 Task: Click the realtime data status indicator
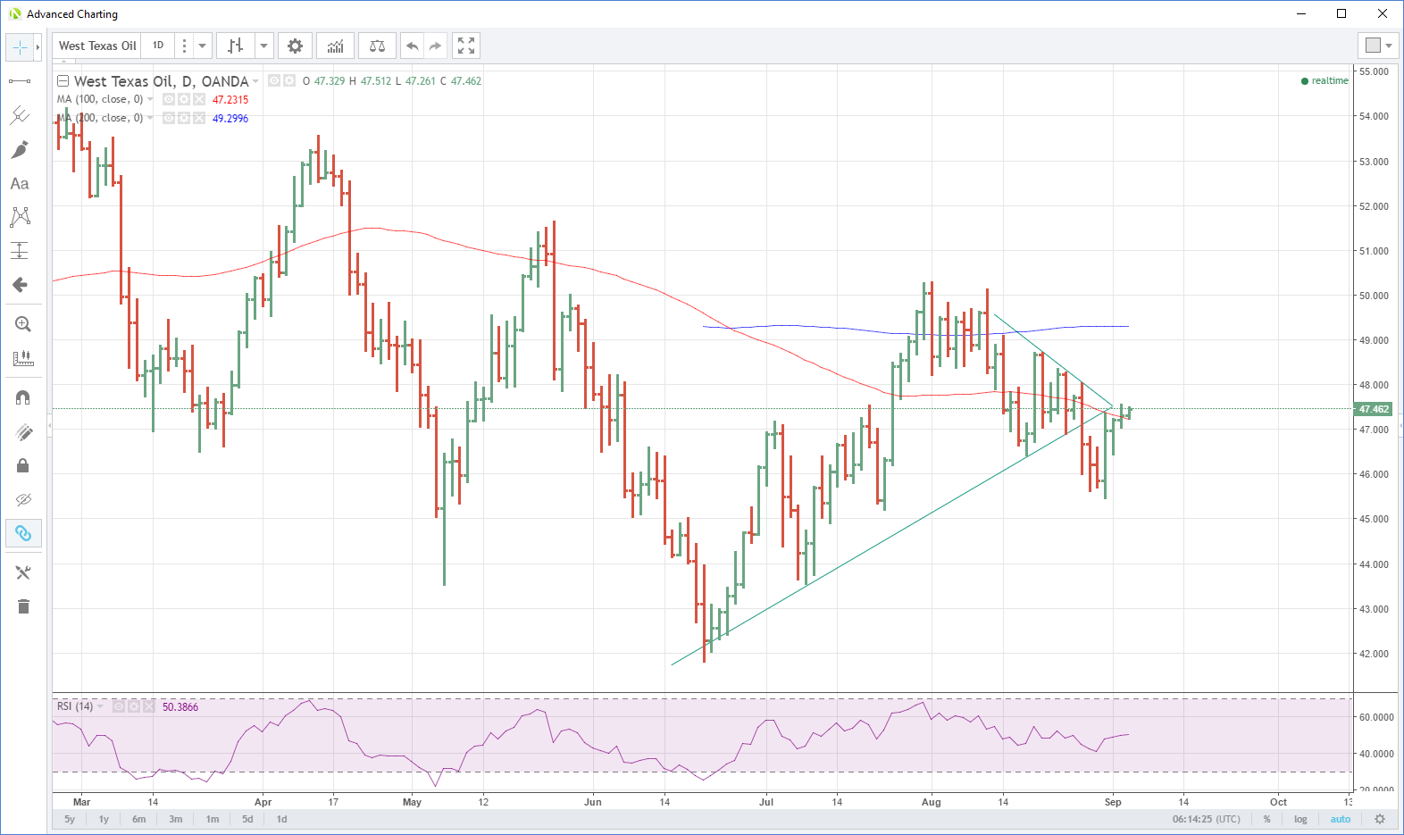[x=1325, y=80]
